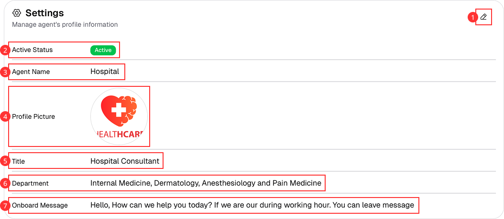Click the edit pencil icon

tap(483, 17)
